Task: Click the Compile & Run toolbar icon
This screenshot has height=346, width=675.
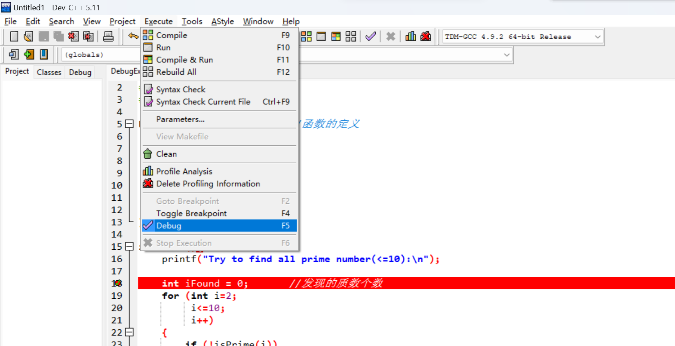Action: (x=336, y=37)
